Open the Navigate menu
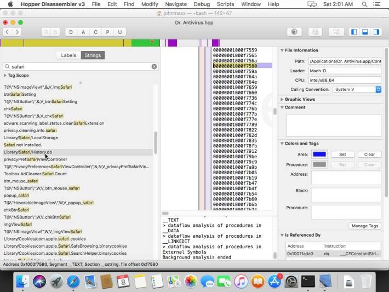389x292 pixels. point(176,4)
